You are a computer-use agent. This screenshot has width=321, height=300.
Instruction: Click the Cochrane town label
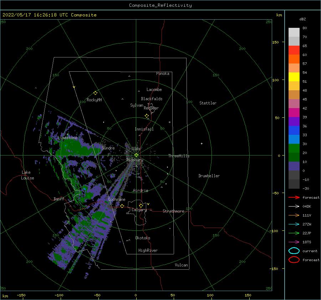click(x=117, y=199)
